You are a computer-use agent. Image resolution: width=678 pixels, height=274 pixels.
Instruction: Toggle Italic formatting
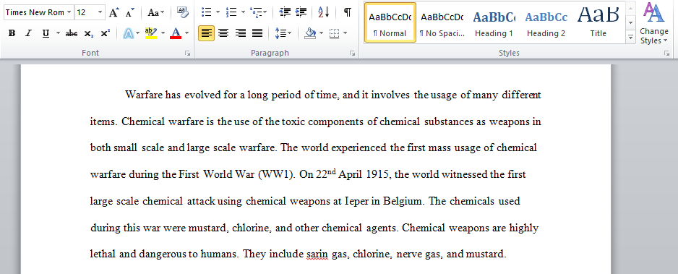[x=28, y=33]
